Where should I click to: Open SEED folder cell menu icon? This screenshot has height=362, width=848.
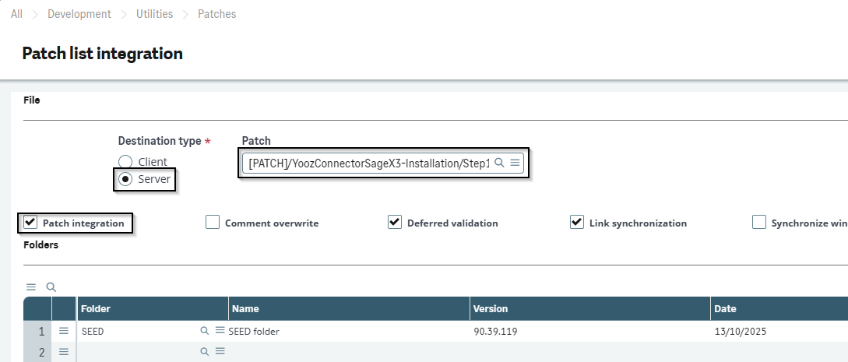click(220, 331)
